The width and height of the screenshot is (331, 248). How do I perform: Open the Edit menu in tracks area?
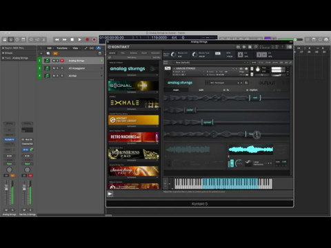50,48
